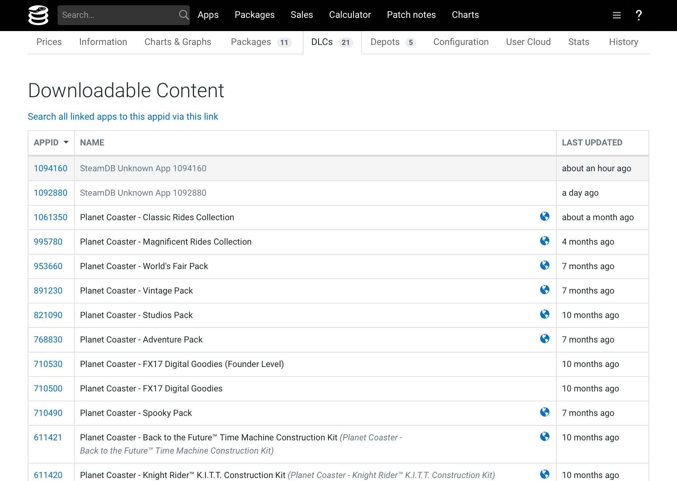Open appid 710500 link

[48, 388]
